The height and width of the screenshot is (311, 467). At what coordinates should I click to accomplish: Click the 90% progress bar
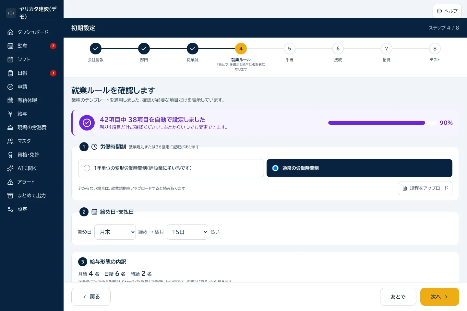tap(382, 123)
